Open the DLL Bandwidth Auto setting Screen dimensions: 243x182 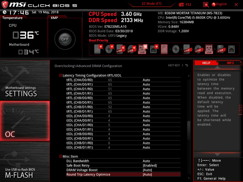pyautogui.click(x=146, y=161)
